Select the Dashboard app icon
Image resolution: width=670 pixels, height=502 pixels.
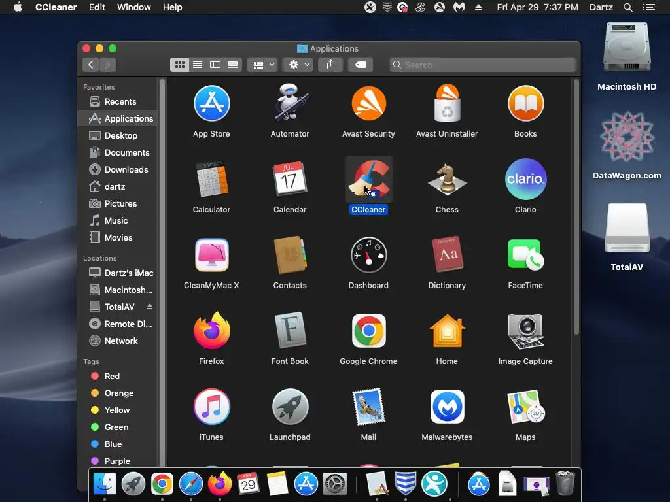pos(368,255)
